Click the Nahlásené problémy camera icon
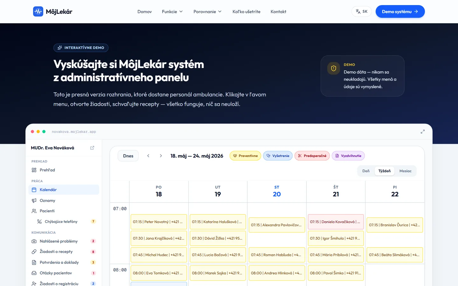The image size is (458, 286). (x=34, y=241)
